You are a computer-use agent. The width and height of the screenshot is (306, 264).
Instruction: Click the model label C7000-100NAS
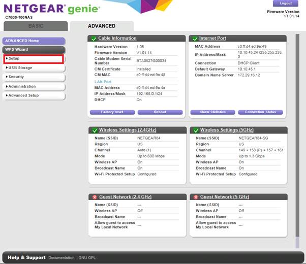(x=19, y=18)
